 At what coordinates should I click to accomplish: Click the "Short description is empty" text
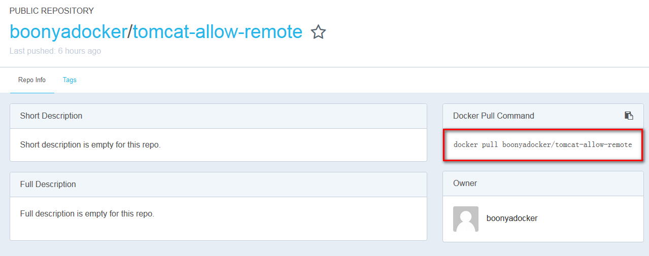[90, 144]
